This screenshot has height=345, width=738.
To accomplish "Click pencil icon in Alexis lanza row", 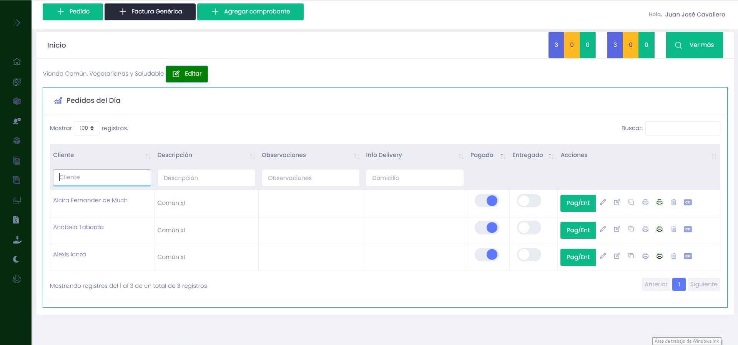I will [603, 256].
